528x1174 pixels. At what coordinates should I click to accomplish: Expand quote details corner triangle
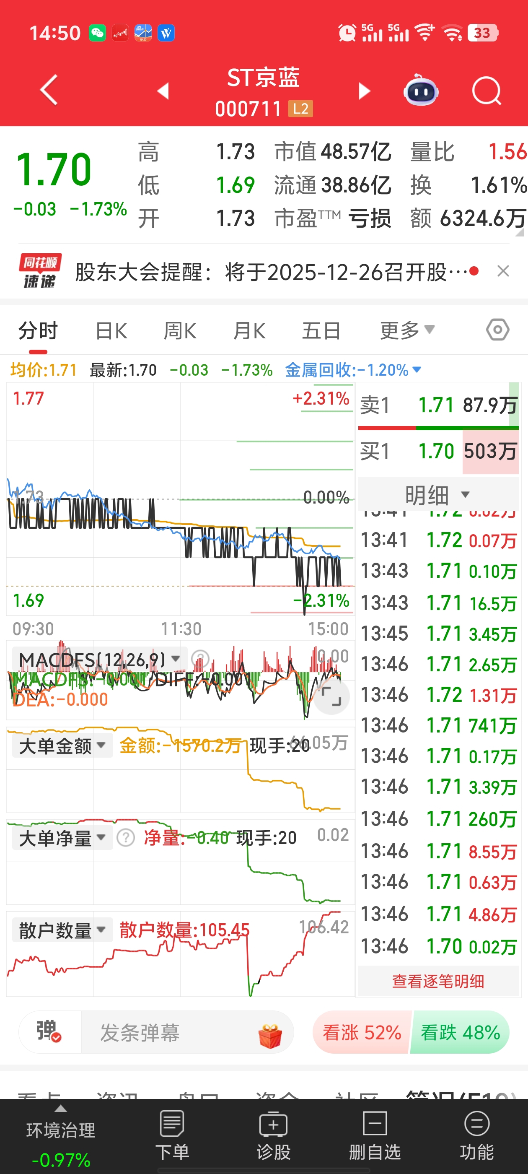pos(519,232)
